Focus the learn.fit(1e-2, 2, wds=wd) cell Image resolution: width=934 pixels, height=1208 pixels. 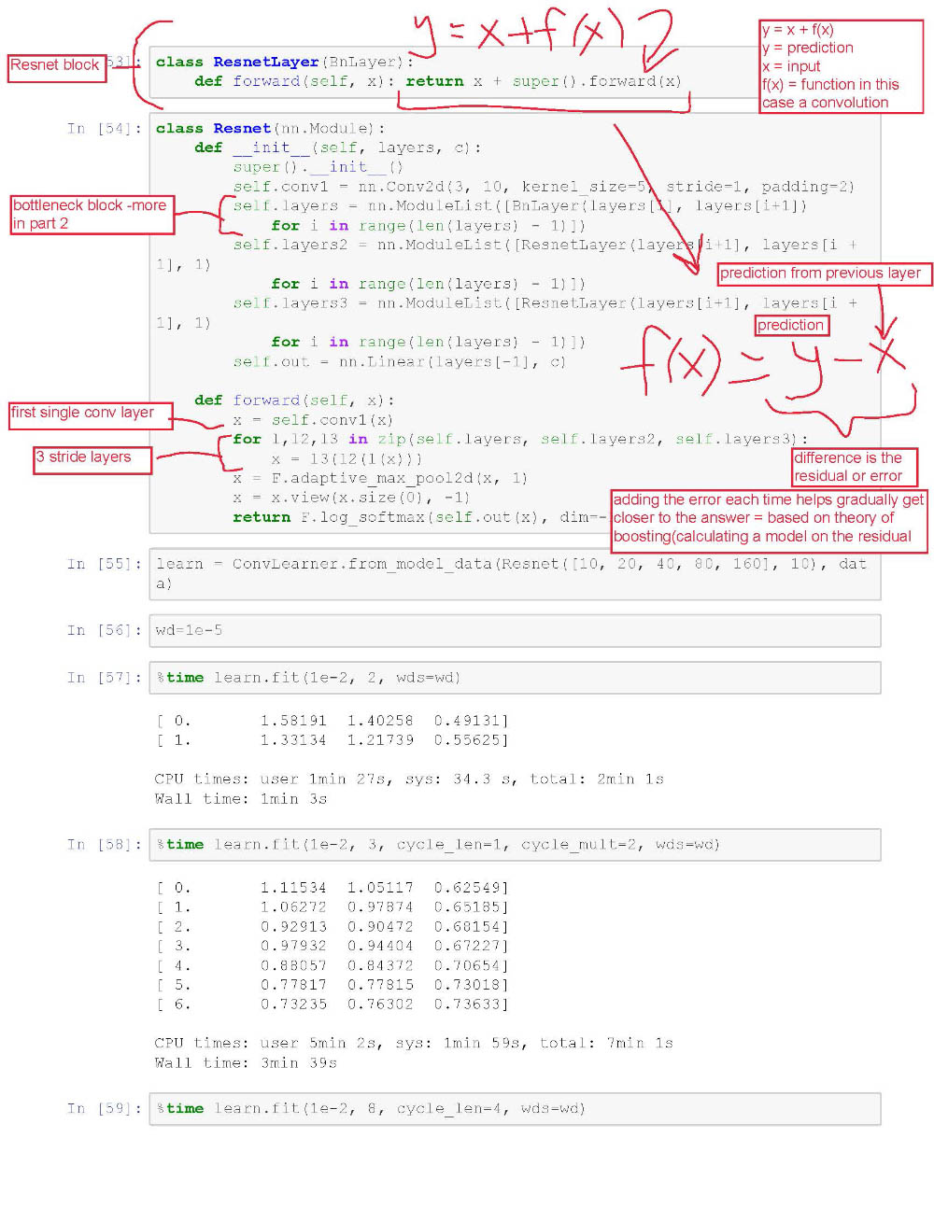tap(515, 678)
